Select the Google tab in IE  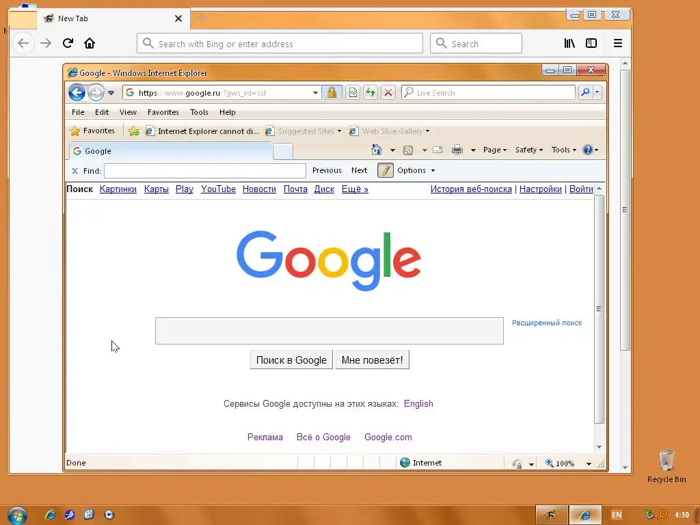(x=171, y=151)
